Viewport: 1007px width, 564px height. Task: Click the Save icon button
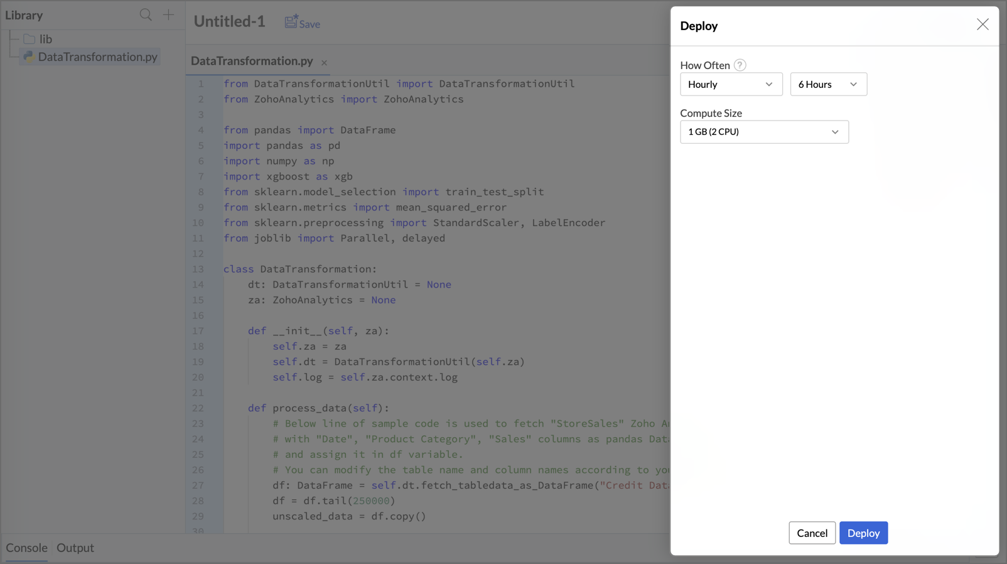(x=302, y=23)
